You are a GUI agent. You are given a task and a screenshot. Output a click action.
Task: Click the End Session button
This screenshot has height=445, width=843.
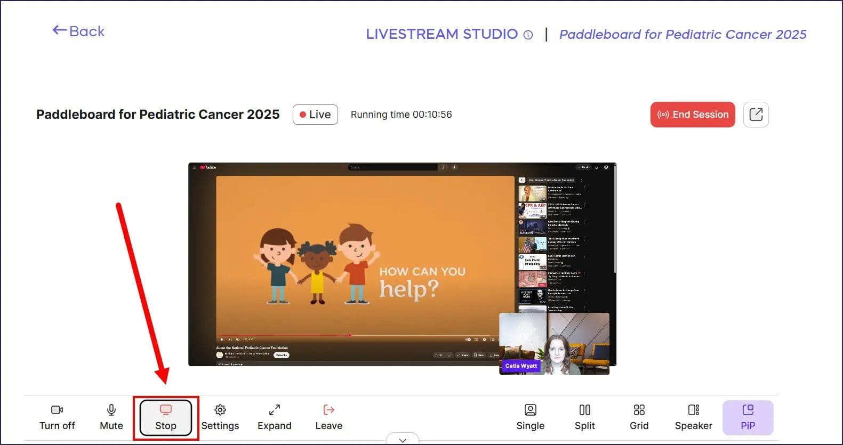(693, 115)
